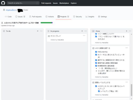Click the project lock icon beside title
This screenshot has height=100, width=133.
pyautogui.click(x=2, y=23)
